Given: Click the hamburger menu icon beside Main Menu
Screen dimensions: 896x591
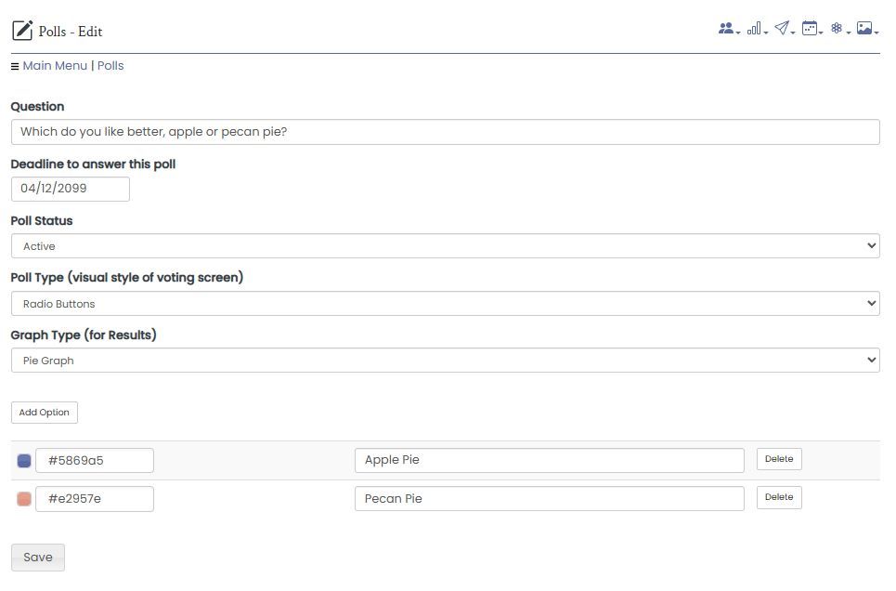Looking at the screenshot, I should (15, 66).
